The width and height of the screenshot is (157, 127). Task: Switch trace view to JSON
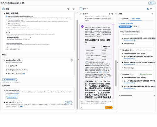(x=135, y=27)
